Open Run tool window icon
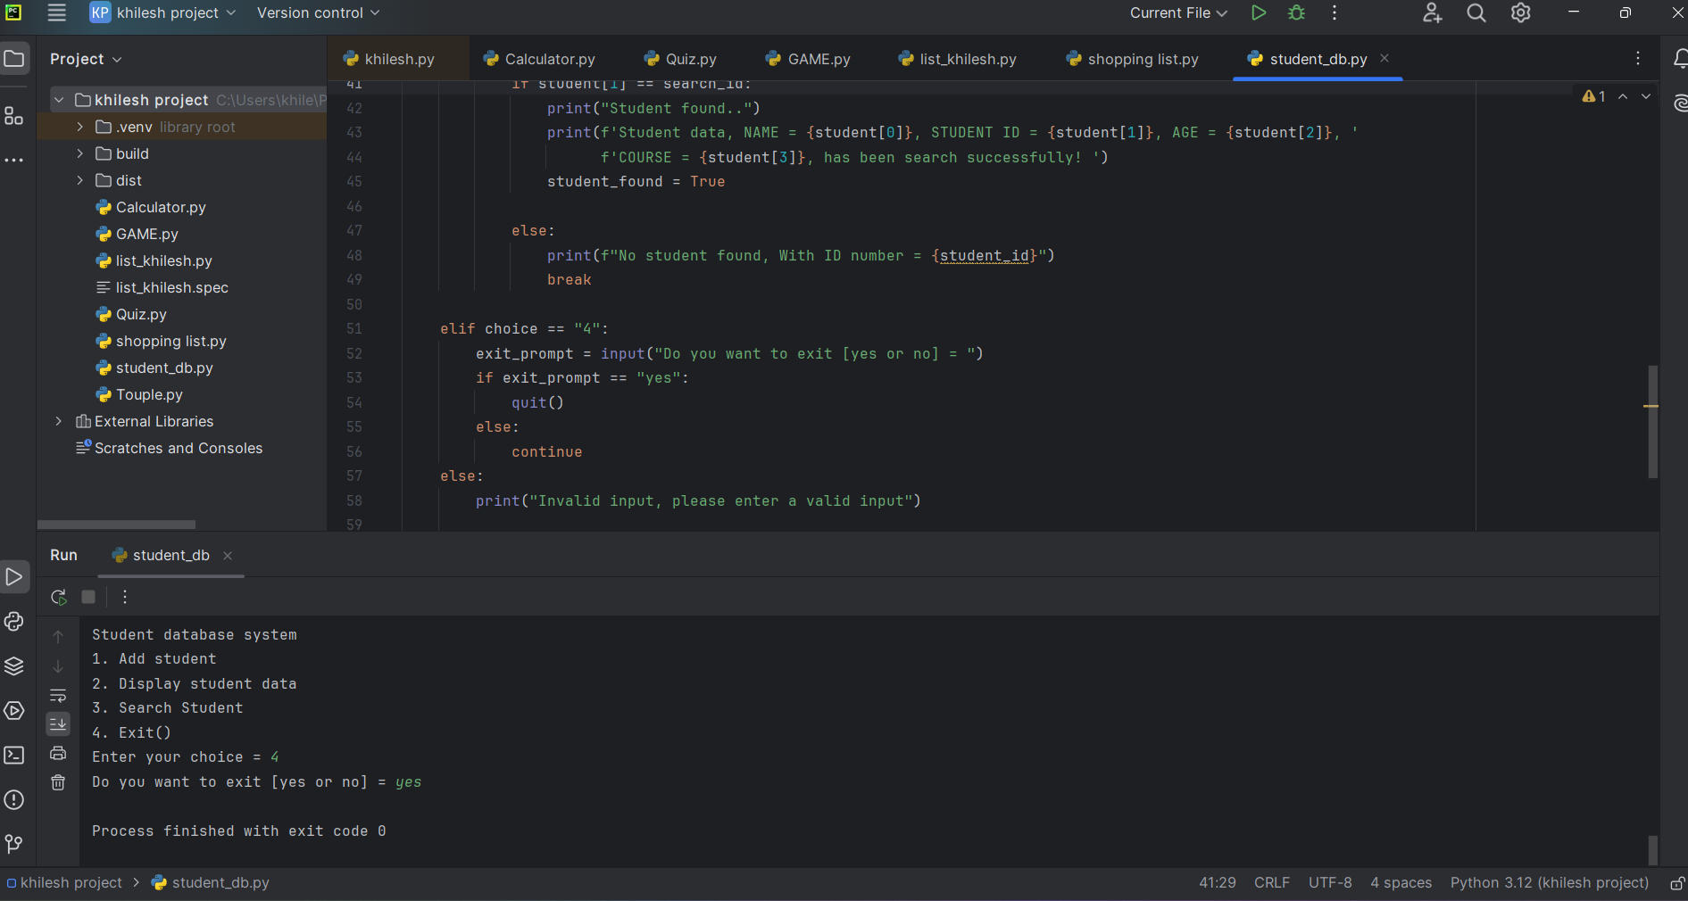 click(x=14, y=577)
